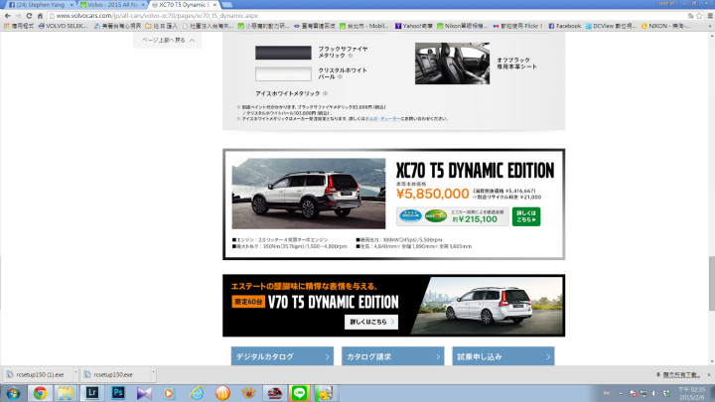Expand options arrow for rcsetup150 (1).exe
715x402 pixels.
pyautogui.click(x=75, y=373)
